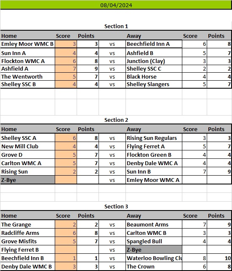
Task: Select the Beechfield Inn A team cell
Action: point(154,44)
